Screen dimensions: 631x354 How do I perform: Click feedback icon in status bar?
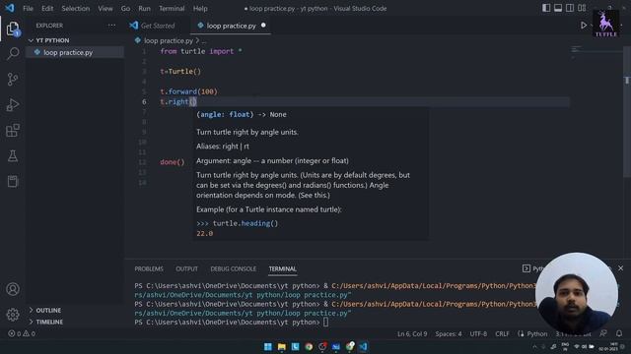coord(602,333)
